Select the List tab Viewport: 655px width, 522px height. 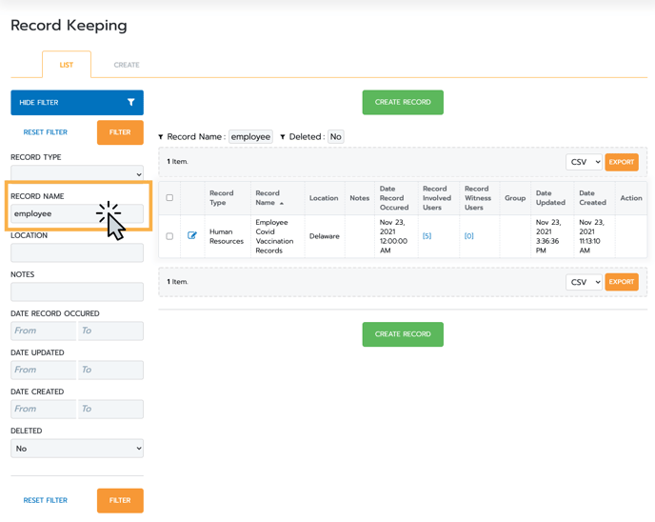[x=67, y=65]
